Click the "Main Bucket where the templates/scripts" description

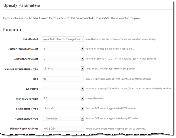121,39
